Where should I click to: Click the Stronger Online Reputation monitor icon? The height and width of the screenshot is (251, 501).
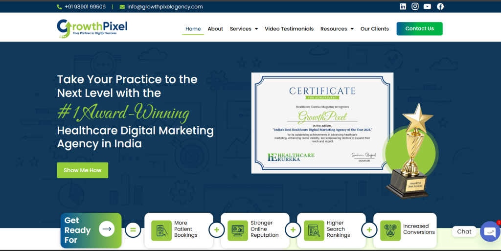coord(238,230)
